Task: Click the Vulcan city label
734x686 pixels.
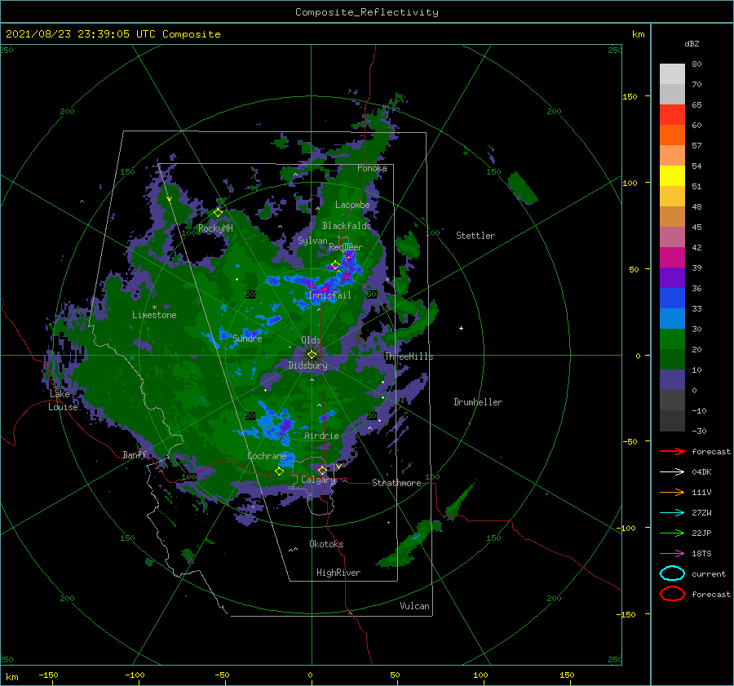Action: coord(414,606)
